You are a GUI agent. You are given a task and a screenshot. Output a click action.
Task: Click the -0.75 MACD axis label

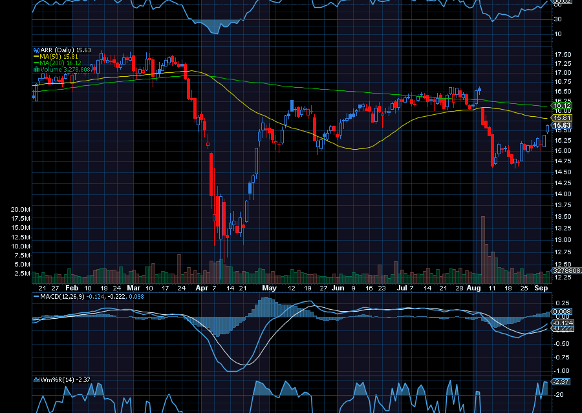pyautogui.click(x=561, y=358)
